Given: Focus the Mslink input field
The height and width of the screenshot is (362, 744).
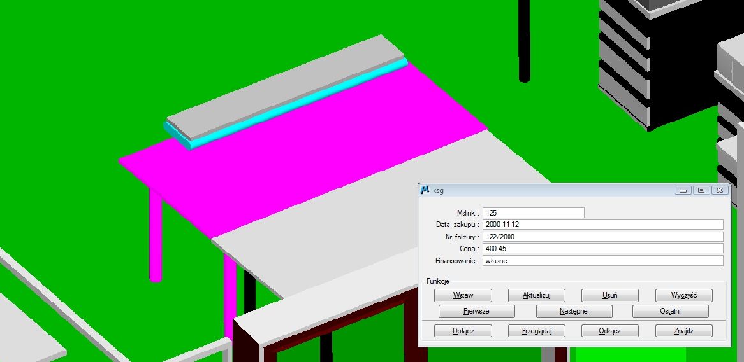Looking at the screenshot, I should coord(534,213).
